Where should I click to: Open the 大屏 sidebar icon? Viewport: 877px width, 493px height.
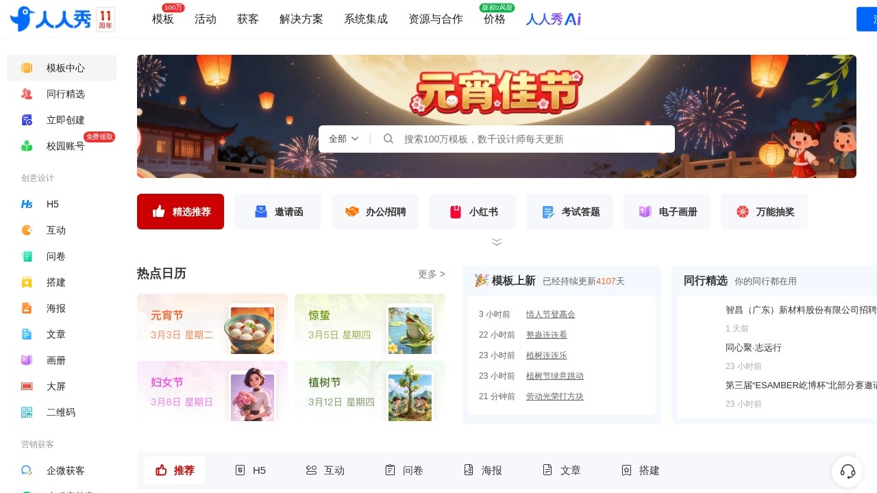(x=27, y=386)
